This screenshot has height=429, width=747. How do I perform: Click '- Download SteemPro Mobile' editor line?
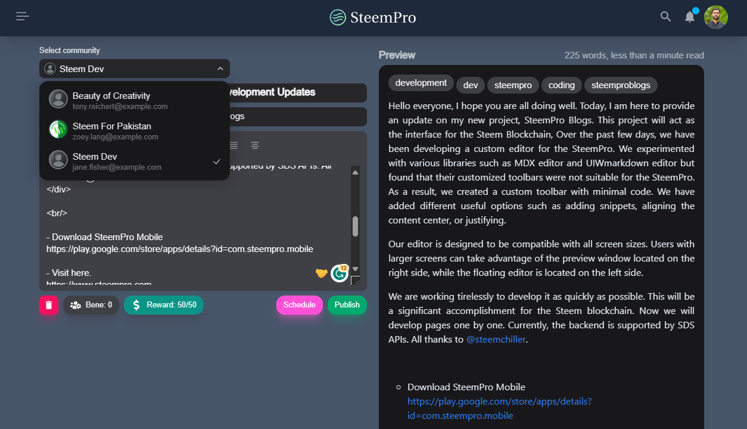click(104, 237)
